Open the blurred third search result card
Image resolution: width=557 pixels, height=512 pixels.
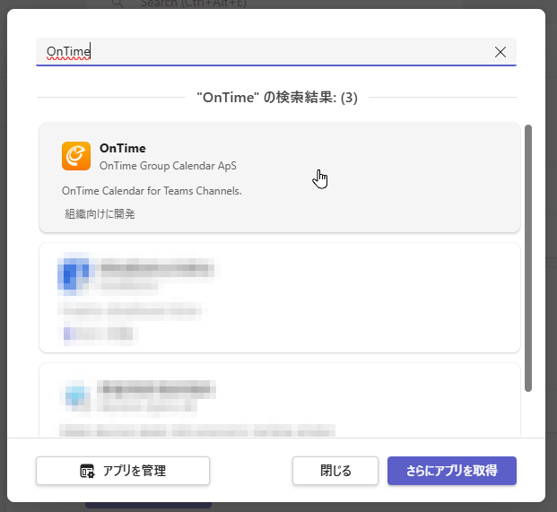[x=280, y=399]
